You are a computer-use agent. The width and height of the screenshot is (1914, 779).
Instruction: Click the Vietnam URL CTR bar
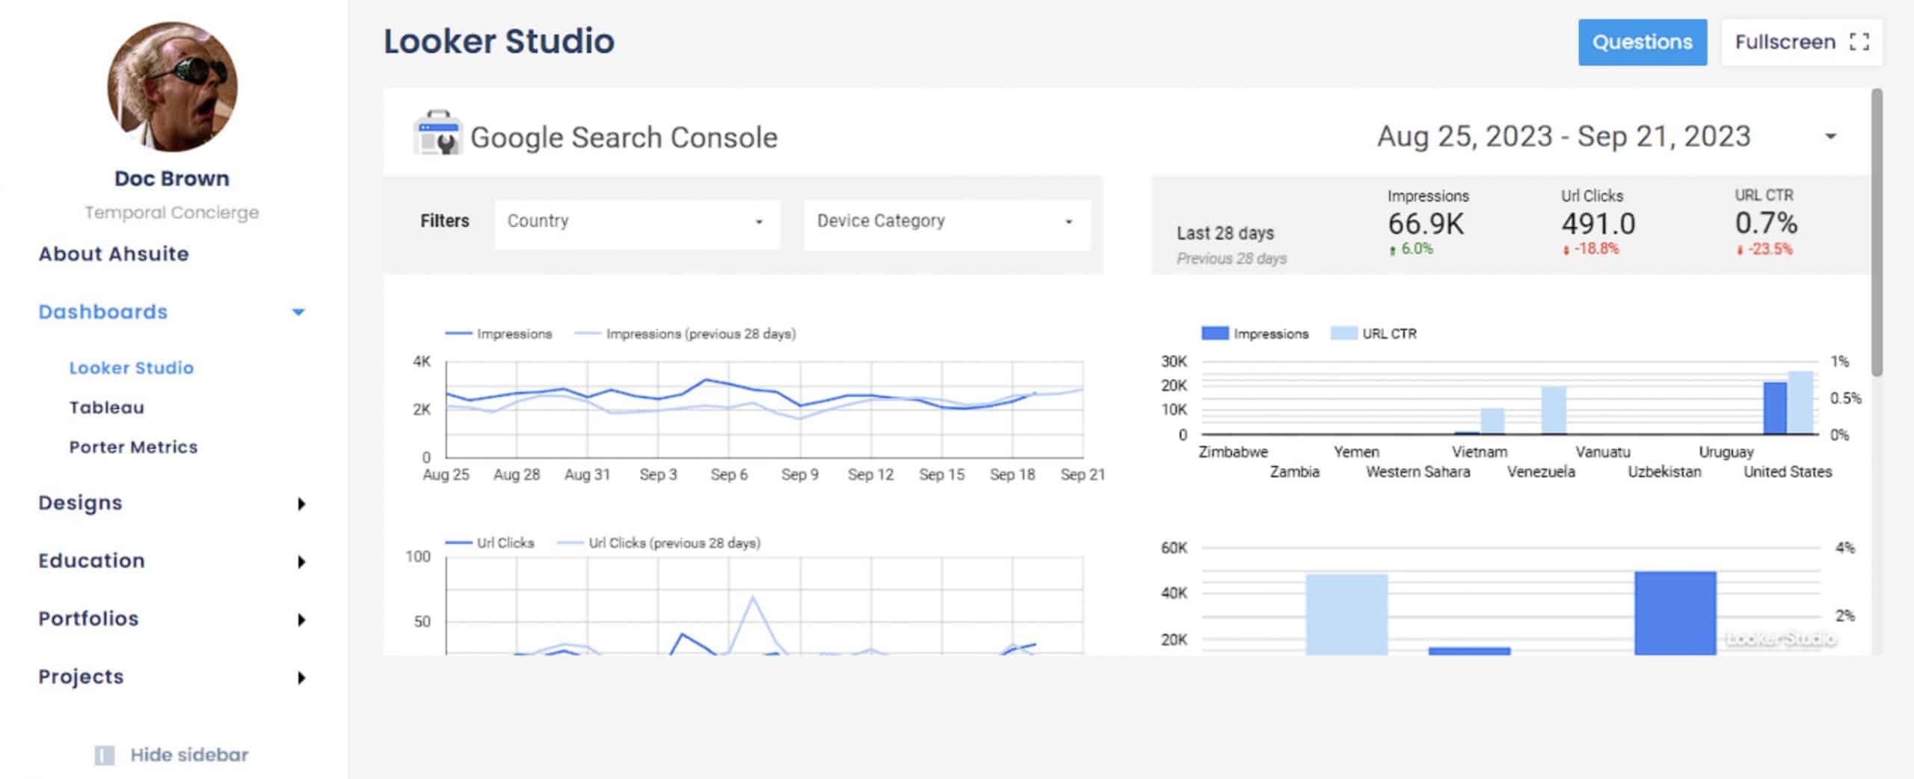(1492, 420)
